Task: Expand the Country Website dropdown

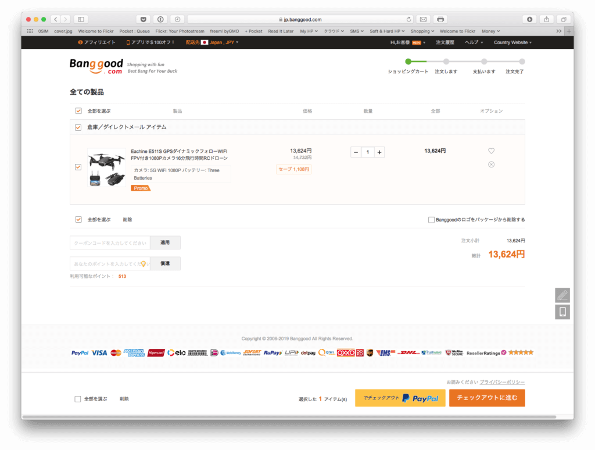Action: tap(512, 42)
